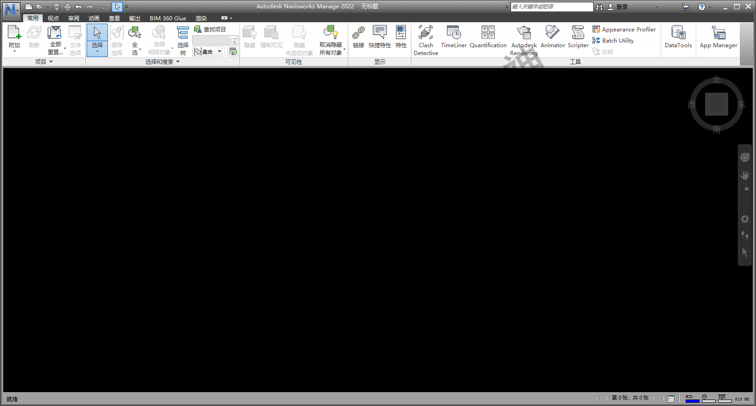Click the Undo arrow in quick access toolbar
756x406 pixels.
click(x=79, y=7)
